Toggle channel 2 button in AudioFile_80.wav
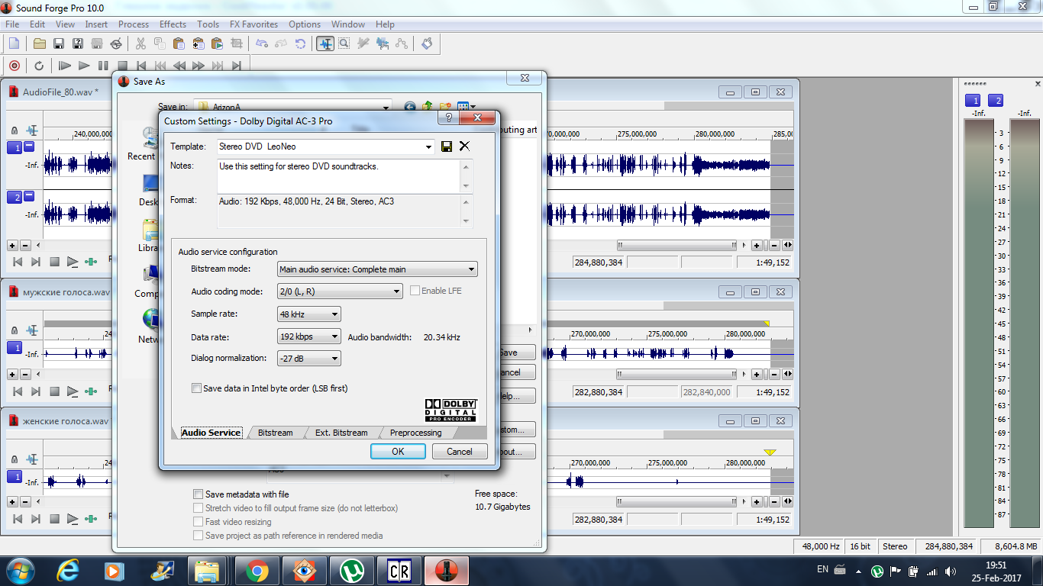Image resolution: width=1043 pixels, height=586 pixels. [x=15, y=197]
